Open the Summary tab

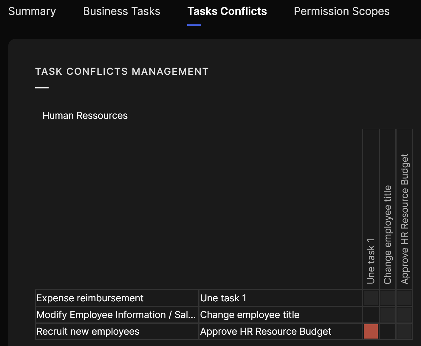point(32,11)
